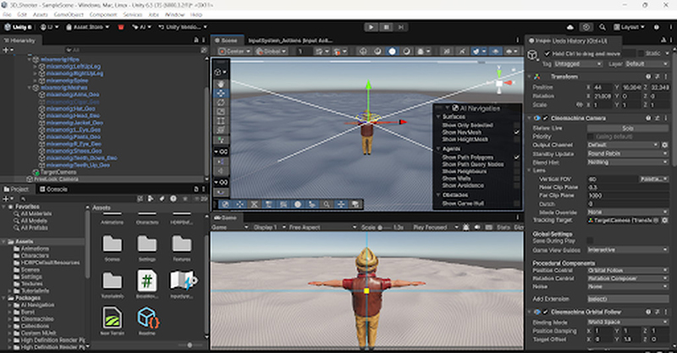
Task: Click the magnifier icon in bottom overlay toolbar
Action: 327,204
